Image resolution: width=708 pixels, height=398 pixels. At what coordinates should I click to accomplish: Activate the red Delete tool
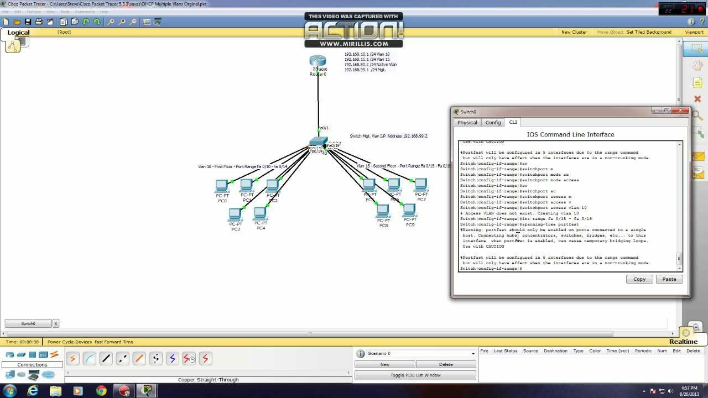pyautogui.click(x=697, y=99)
